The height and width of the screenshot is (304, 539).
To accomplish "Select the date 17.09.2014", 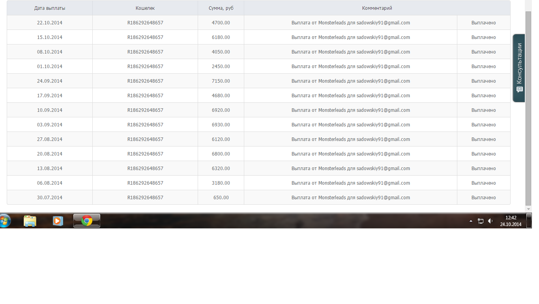I will click(50, 96).
